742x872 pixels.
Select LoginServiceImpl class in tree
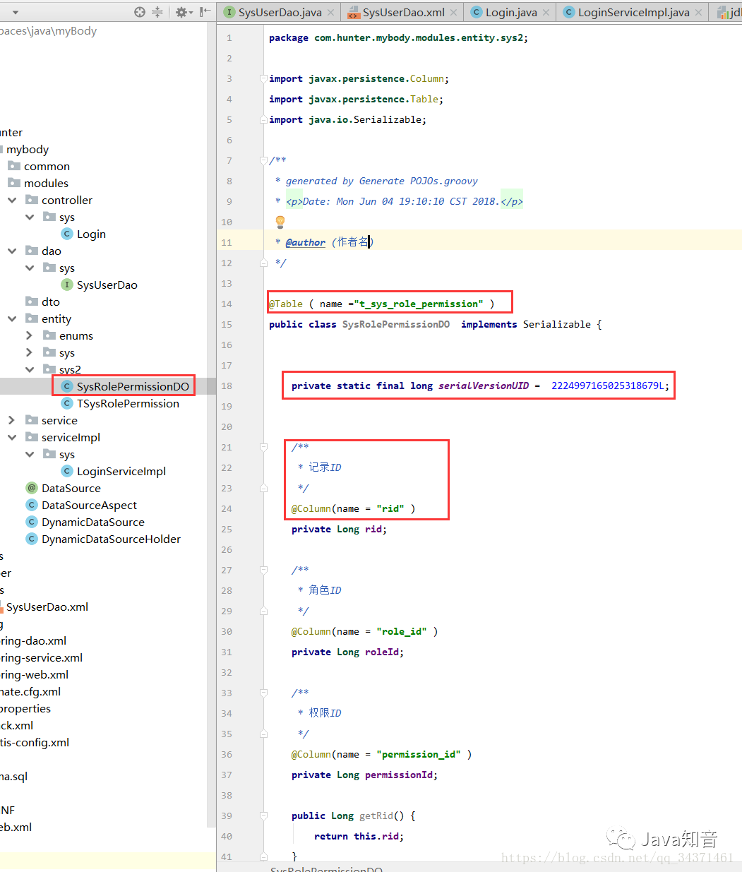pos(121,472)
